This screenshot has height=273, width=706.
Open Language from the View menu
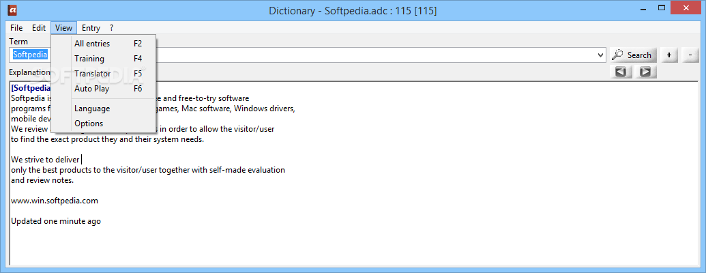[x=104, y=109]
